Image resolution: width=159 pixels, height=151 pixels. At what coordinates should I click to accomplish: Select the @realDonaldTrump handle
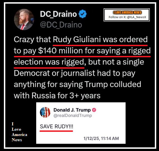click(73, 115)
